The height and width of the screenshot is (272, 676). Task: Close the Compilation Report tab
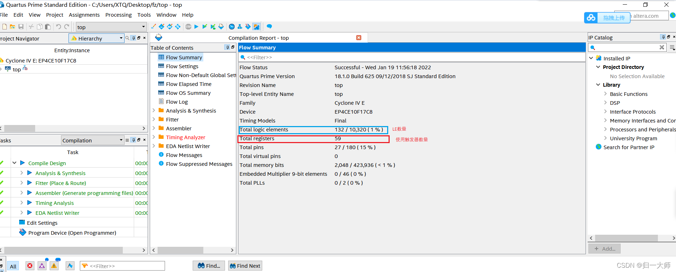[x=359, y=38]
